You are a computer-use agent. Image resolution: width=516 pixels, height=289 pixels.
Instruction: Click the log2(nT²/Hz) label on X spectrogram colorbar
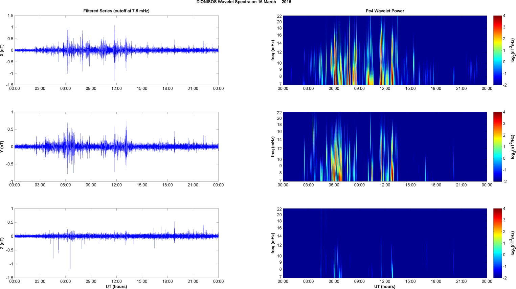coord(513,50)
